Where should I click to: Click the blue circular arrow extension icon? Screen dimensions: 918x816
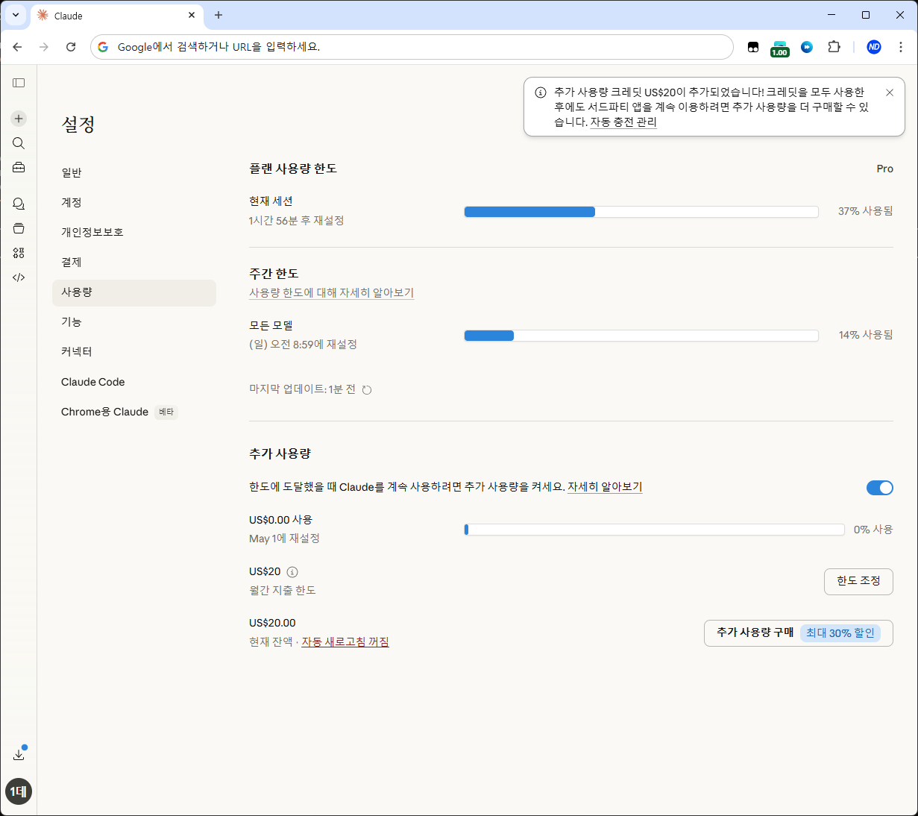(x=807, y=47)
